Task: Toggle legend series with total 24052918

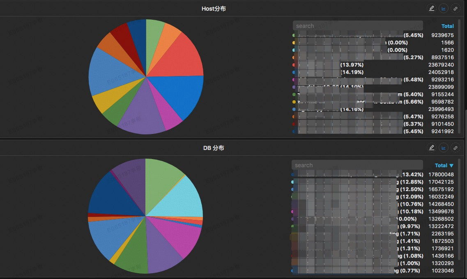Action: click(x=373, y=72)
